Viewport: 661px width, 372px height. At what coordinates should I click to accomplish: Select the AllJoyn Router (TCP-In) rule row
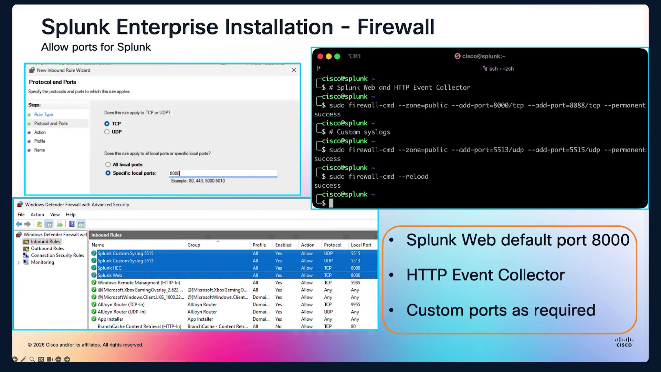tap(233, 304)
